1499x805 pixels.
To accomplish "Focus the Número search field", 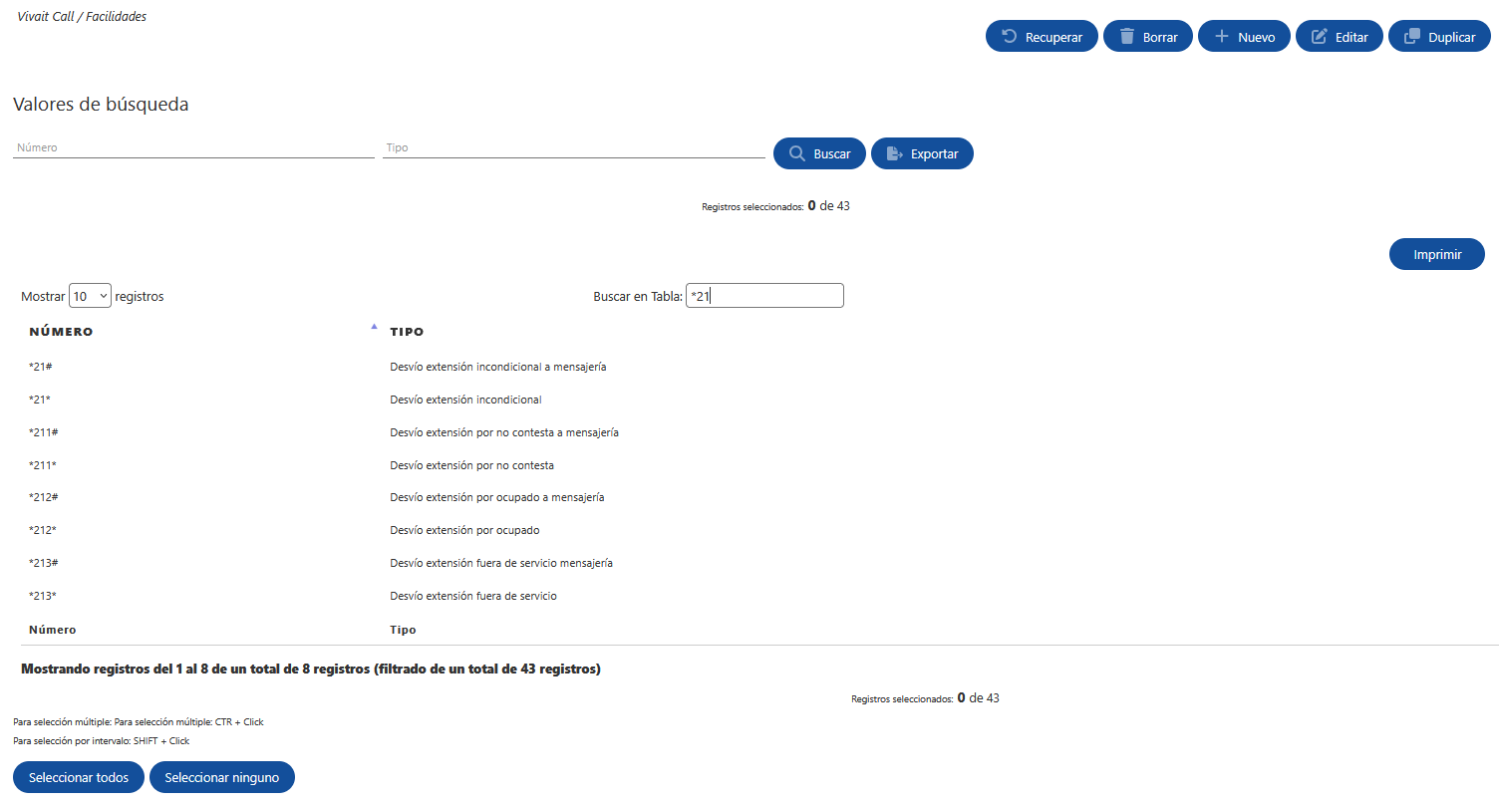I will click(193, 147).
